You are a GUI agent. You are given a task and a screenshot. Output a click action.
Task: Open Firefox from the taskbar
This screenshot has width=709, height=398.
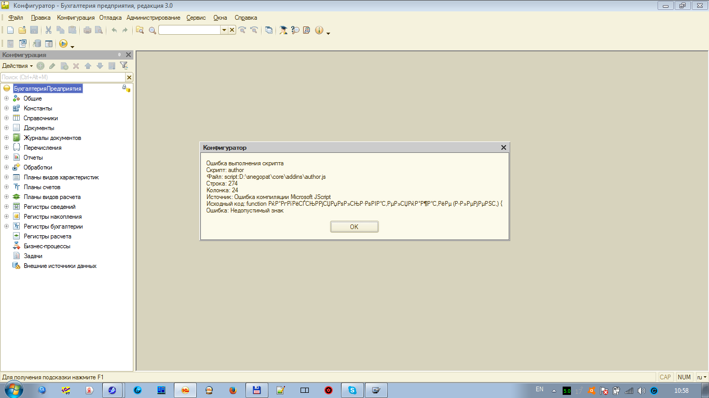coord(232,390)
